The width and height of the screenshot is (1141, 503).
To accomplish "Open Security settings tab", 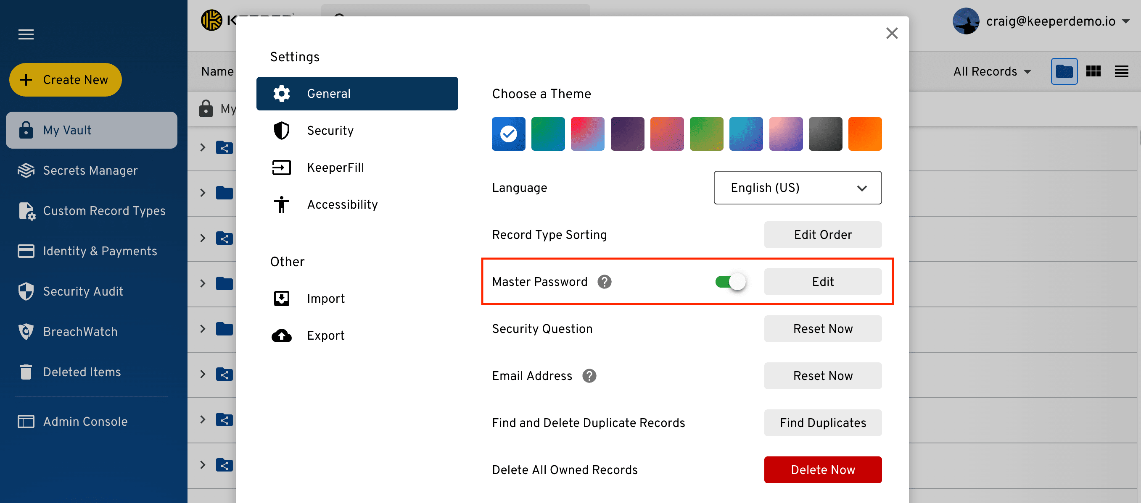I will pyautogui.click(x=330, y=131).
